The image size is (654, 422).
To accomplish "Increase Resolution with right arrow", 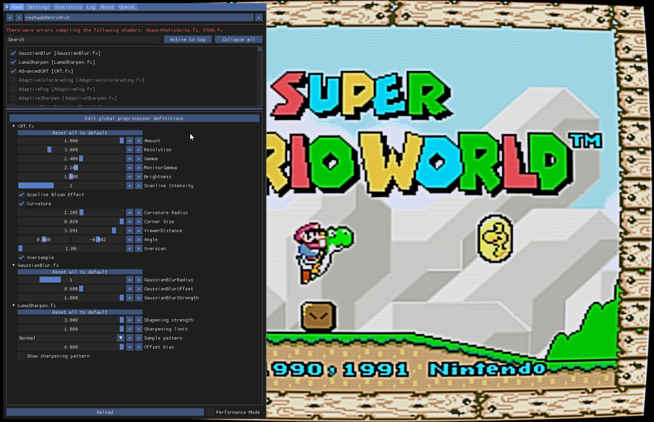I will click(138, 150).
